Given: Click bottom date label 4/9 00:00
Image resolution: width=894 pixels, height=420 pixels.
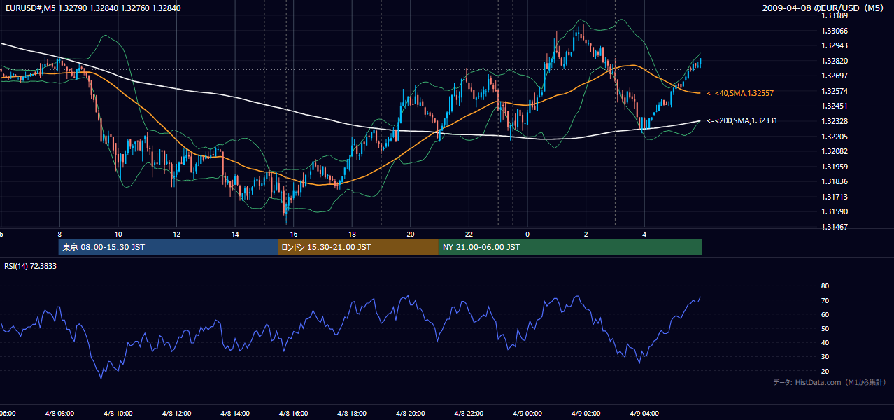Looking at the screenshot, I should (x=527, y=413).
